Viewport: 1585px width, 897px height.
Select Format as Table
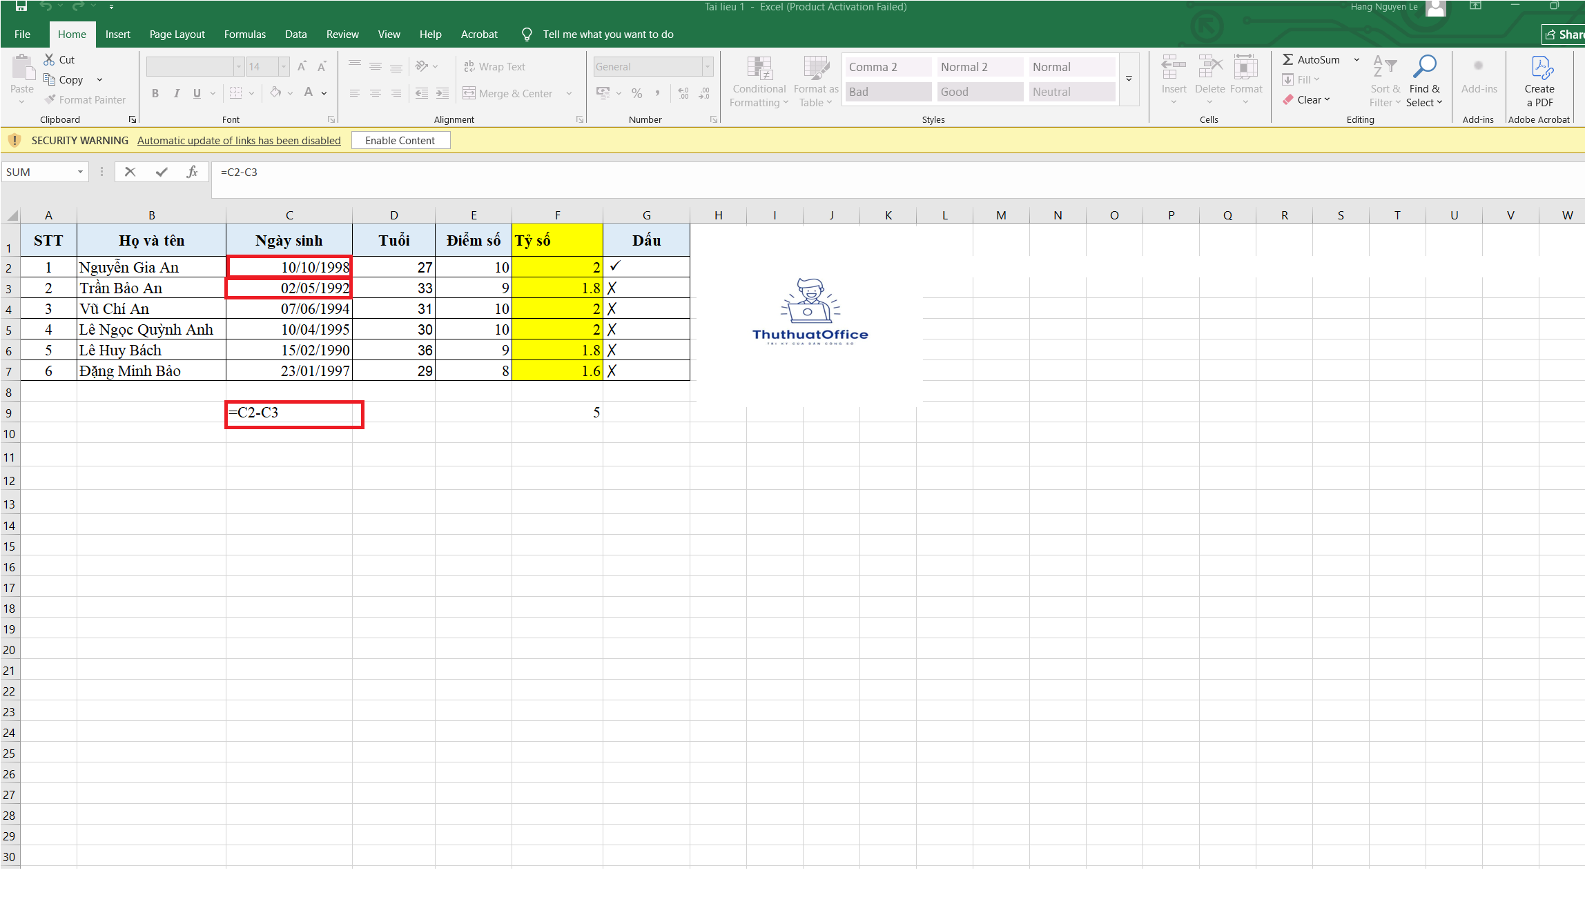tap(815, 81)
